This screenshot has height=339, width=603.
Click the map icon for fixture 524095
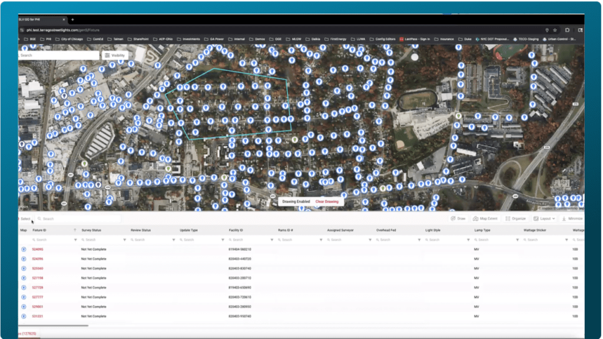(24, 249)
